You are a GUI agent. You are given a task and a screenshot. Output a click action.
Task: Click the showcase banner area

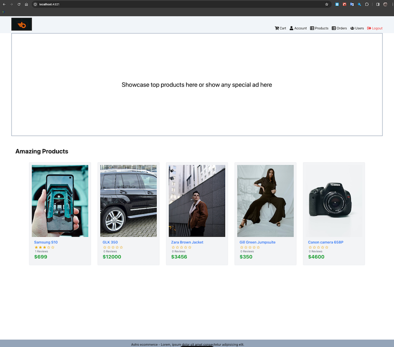(197, 84)
